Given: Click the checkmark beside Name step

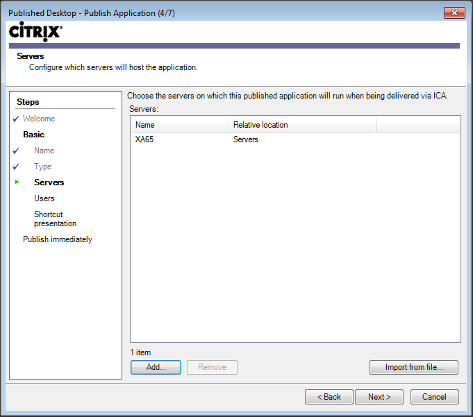Looking at the screenshot, I should click(x=15, y=151).
